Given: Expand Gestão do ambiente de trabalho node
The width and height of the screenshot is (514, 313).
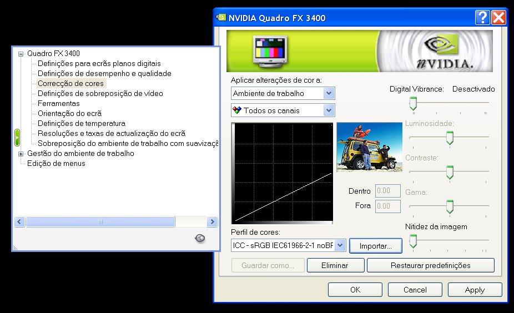Looking at the screenshot, I should [x=21, y=154].
